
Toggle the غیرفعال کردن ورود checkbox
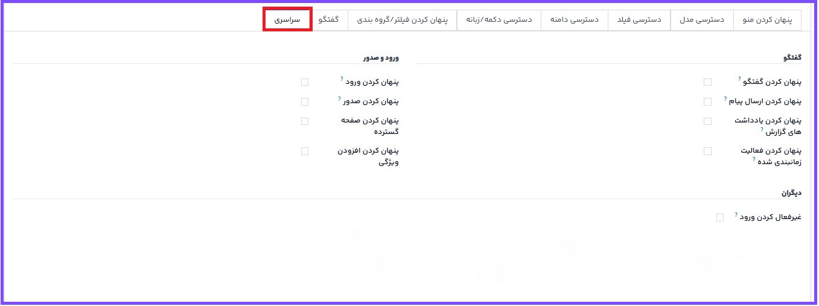[x=719, y=217]
